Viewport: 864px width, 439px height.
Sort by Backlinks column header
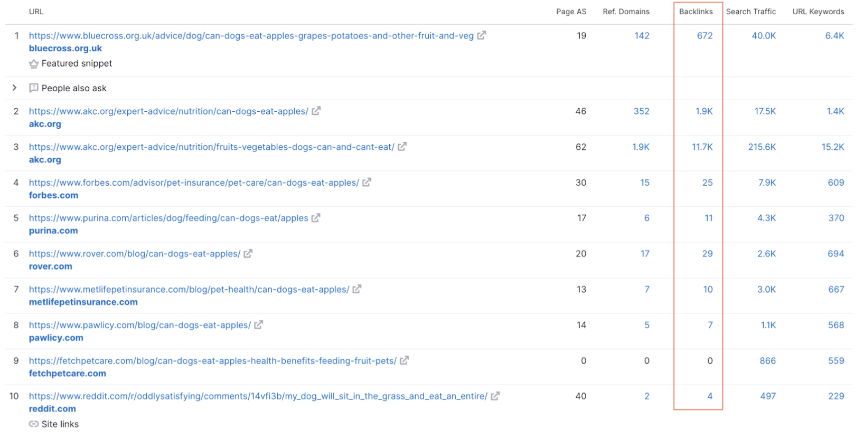[x=696, y=12]
